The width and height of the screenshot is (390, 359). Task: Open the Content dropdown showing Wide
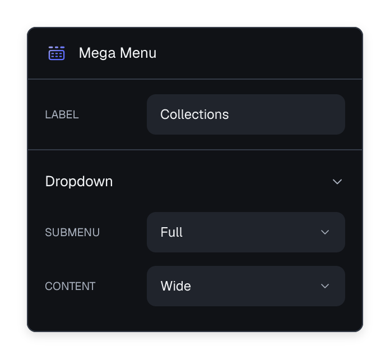pyautogui.click(x=246, y=286)
